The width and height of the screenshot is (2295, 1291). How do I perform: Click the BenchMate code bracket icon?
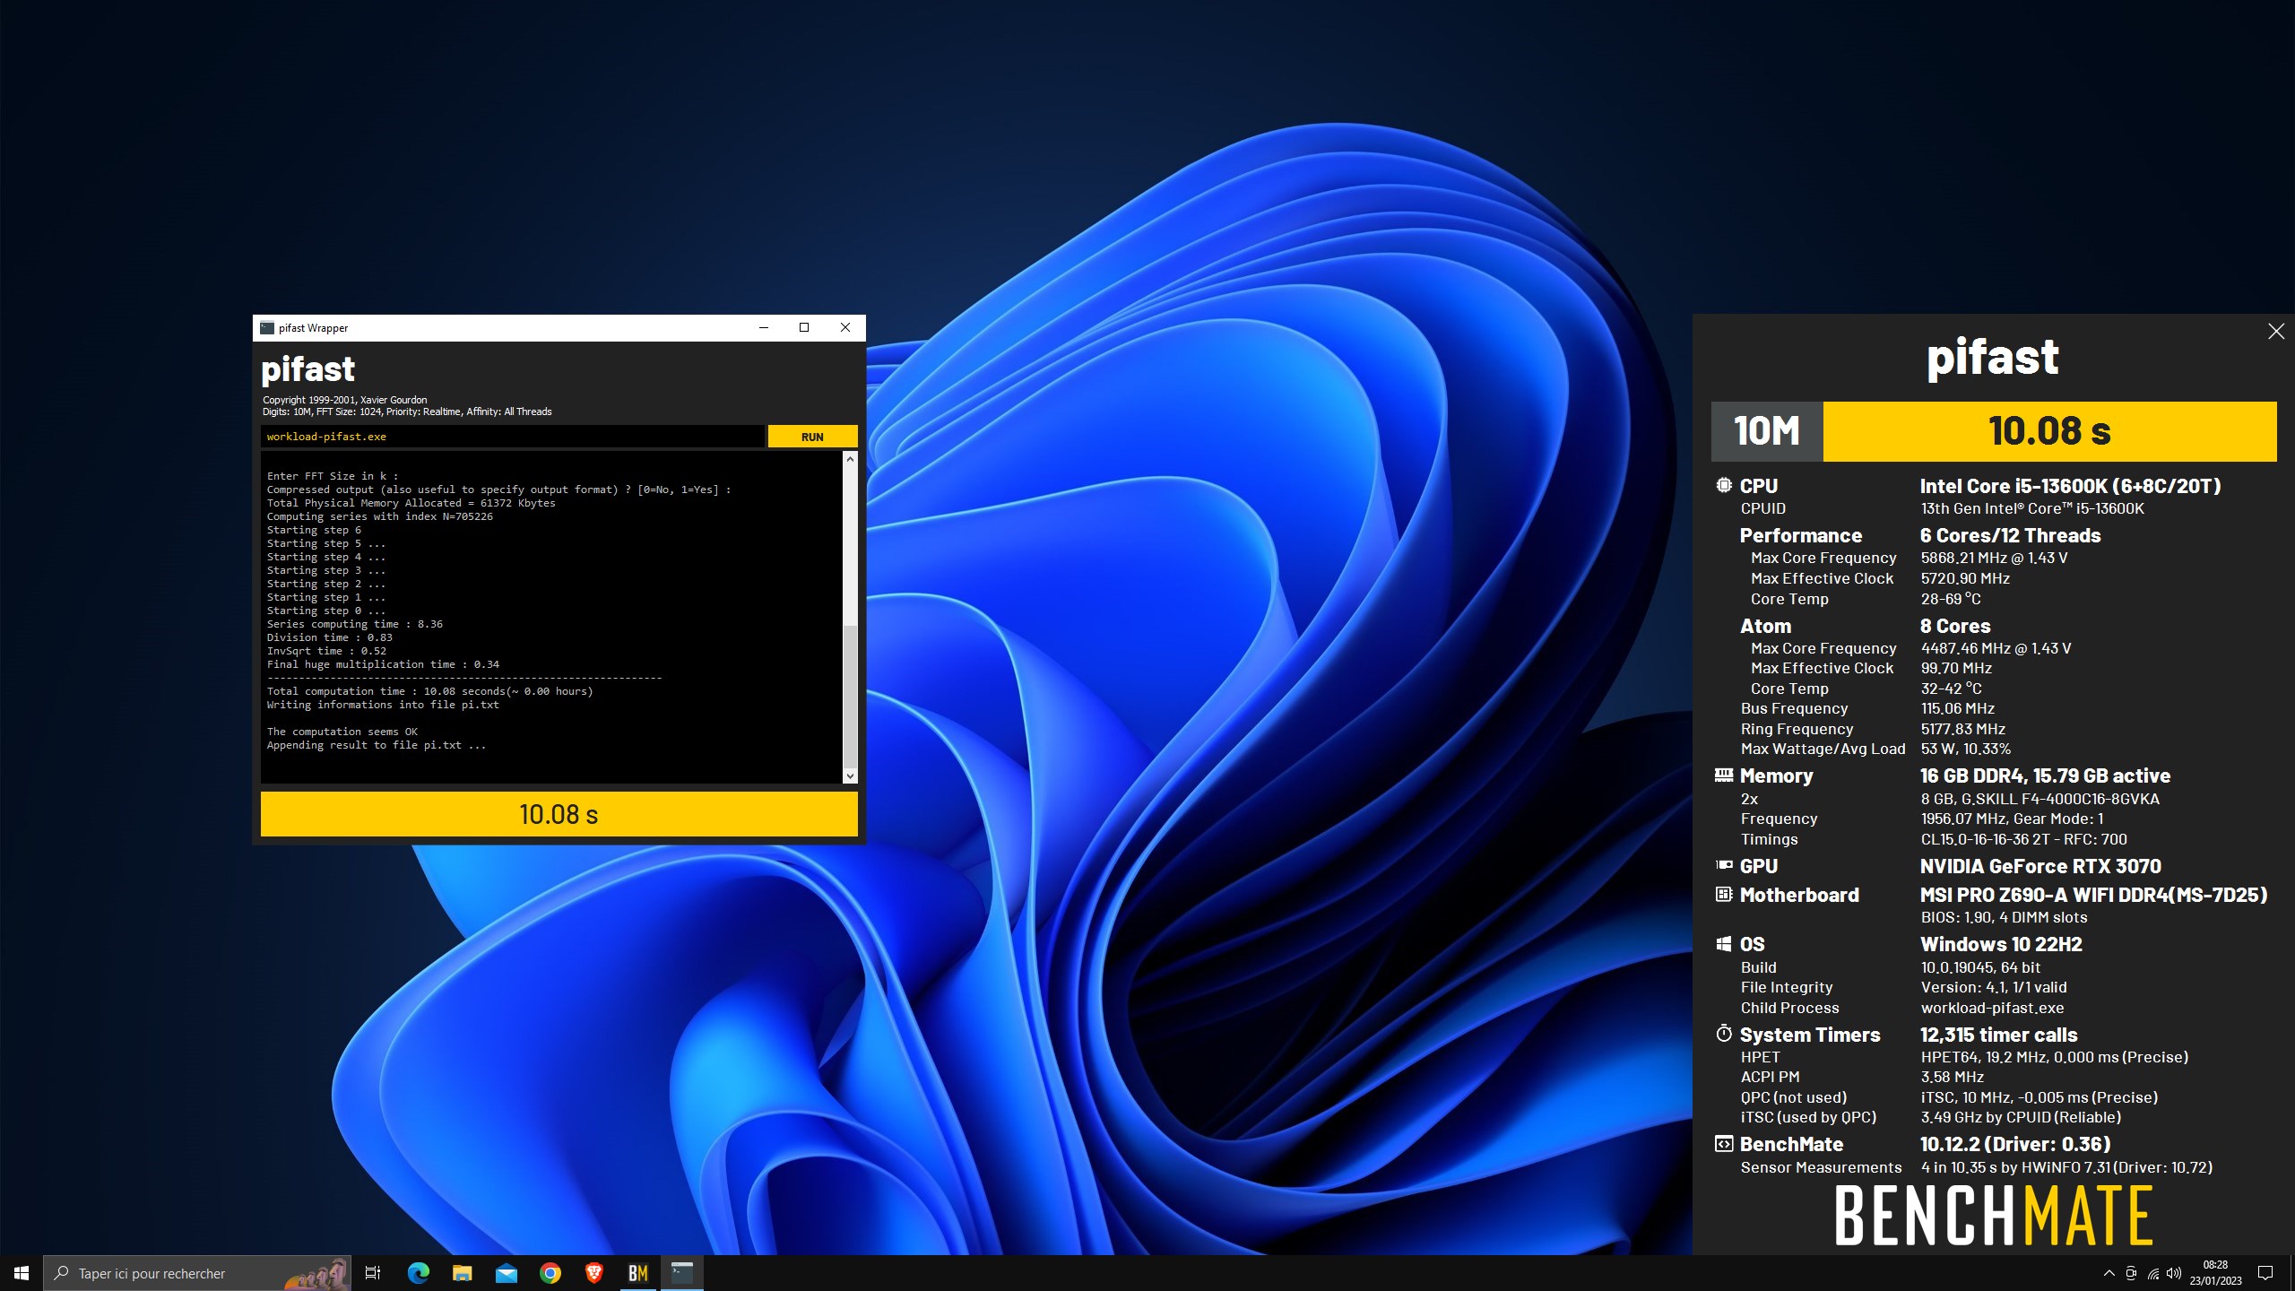pos(1723,1144)
